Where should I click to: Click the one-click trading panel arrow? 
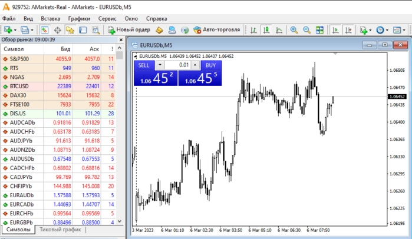[136, 56]
